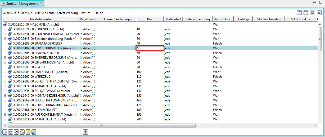The image size is (325, 137).
Task: Click the SAP Positionstyp column header
Action: [x=268, y=19]
